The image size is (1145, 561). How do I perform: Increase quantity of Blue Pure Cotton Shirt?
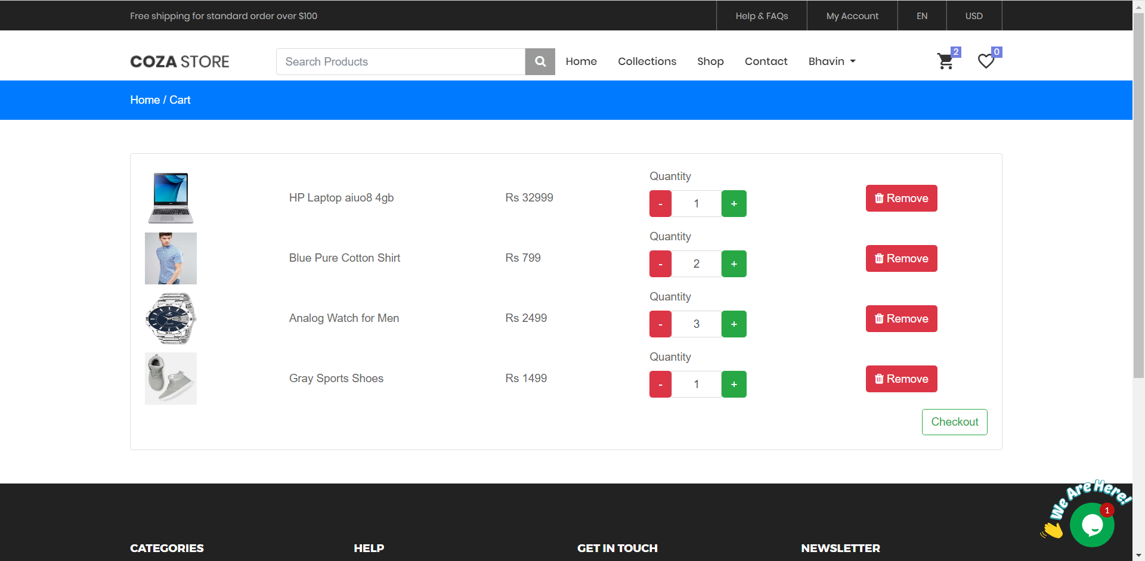click(x=734, y=264)
